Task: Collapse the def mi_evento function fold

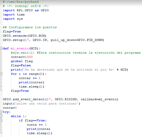Action: [1, 48]
